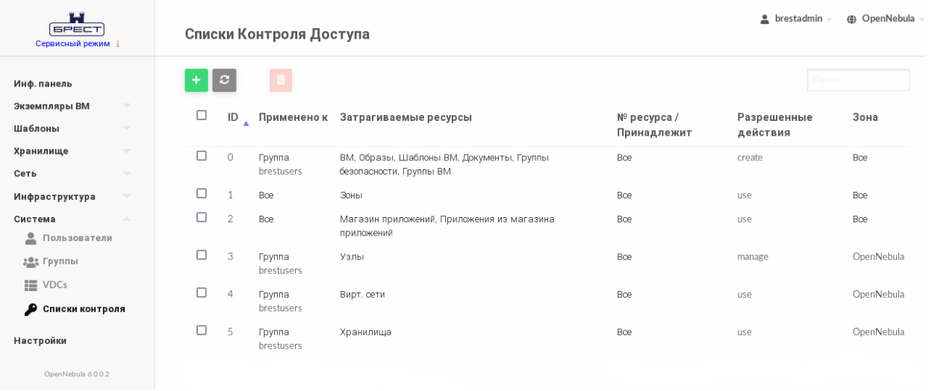Check the row with ID 3
The height and width of the screenshot is (391, 932).
tap(203, 257)
